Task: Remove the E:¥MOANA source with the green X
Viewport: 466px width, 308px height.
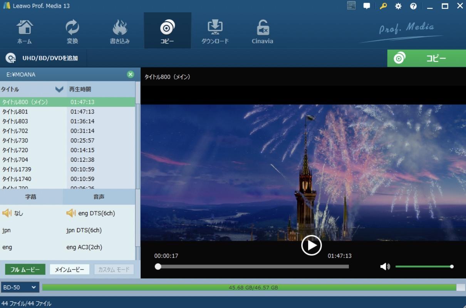Action: 131,74
